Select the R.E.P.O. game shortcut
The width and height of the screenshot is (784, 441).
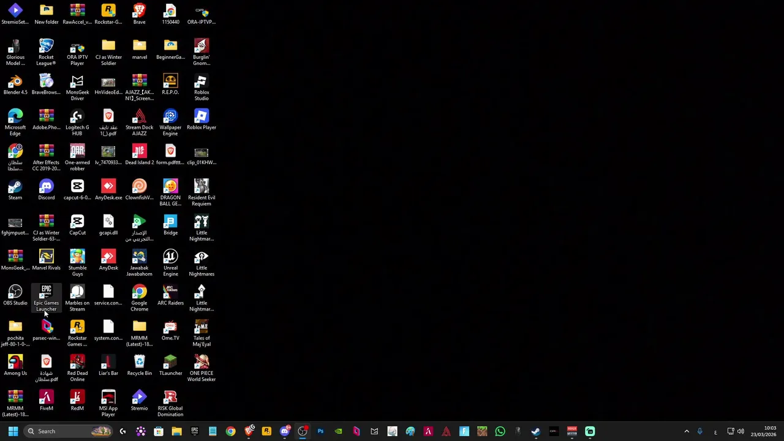pos(170,85)
